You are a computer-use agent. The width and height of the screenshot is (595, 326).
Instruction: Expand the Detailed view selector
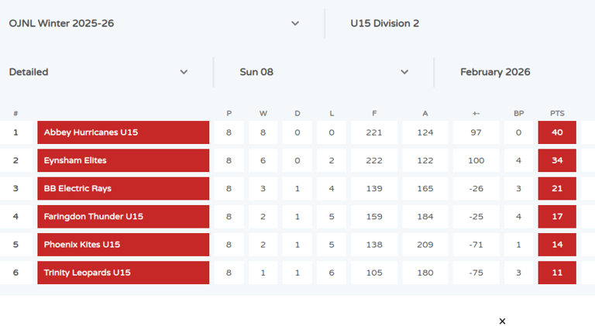click(98, 72)
